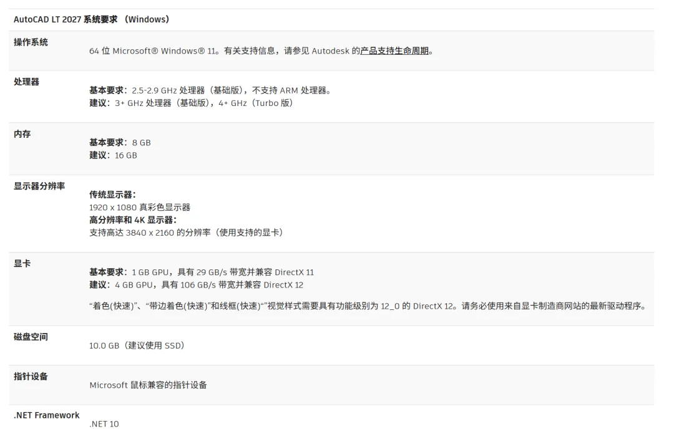The image size is (674, 439).
Task: Click the 显示器分辨率 row label
Action: tap(39, 186)
